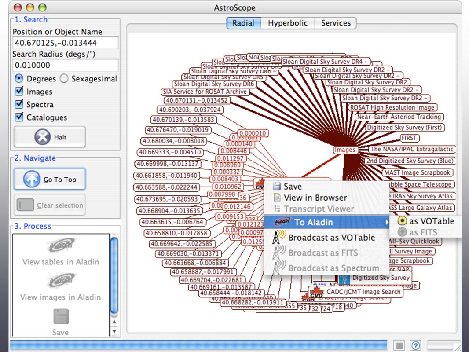The height and width of the screenshot is (352, 469).
Task: Click the 40.658887,-0.017991 node
Action: coord(203,272)
